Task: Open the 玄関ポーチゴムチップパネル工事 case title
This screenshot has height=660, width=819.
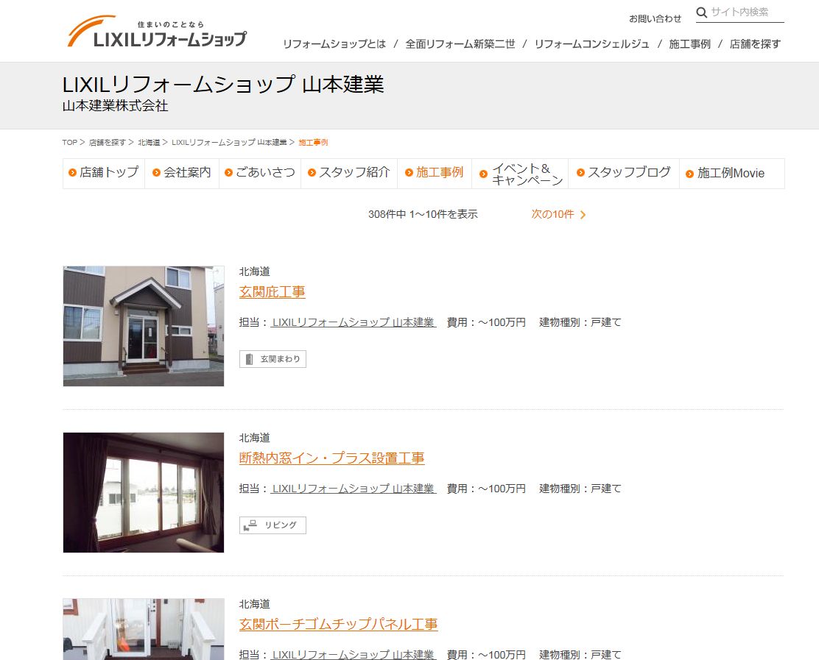Action: tap(339, 624)
